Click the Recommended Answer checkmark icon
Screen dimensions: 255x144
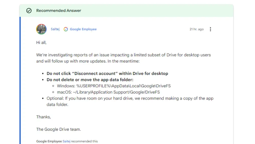click(x=29, y=10)
